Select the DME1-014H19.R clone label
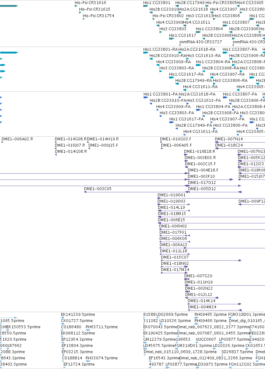The height and width of the screenshot is (369, 265). point(103,139)
